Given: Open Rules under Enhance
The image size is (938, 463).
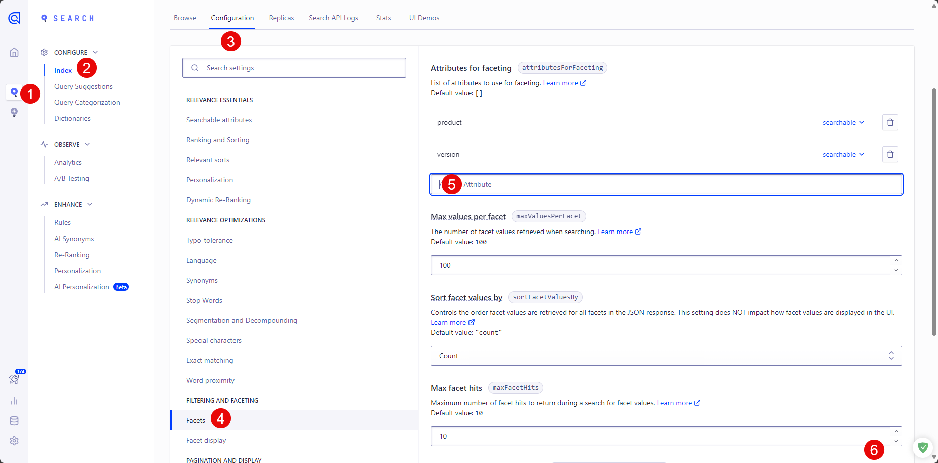Looking at the screenshot, I should (62, 222).
